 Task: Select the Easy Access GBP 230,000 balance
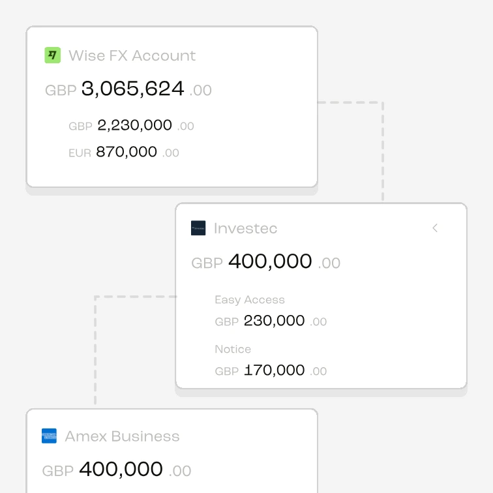pos(271,321)
